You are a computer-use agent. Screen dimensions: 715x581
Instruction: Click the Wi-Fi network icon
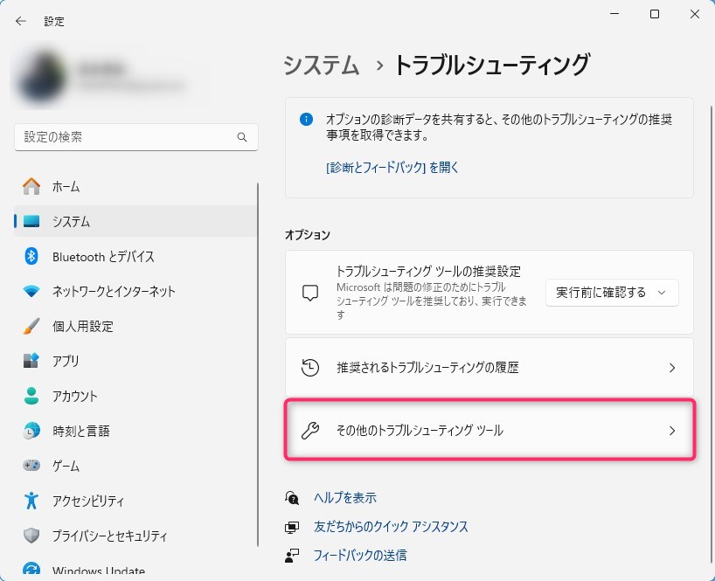[x=31, y=291]
